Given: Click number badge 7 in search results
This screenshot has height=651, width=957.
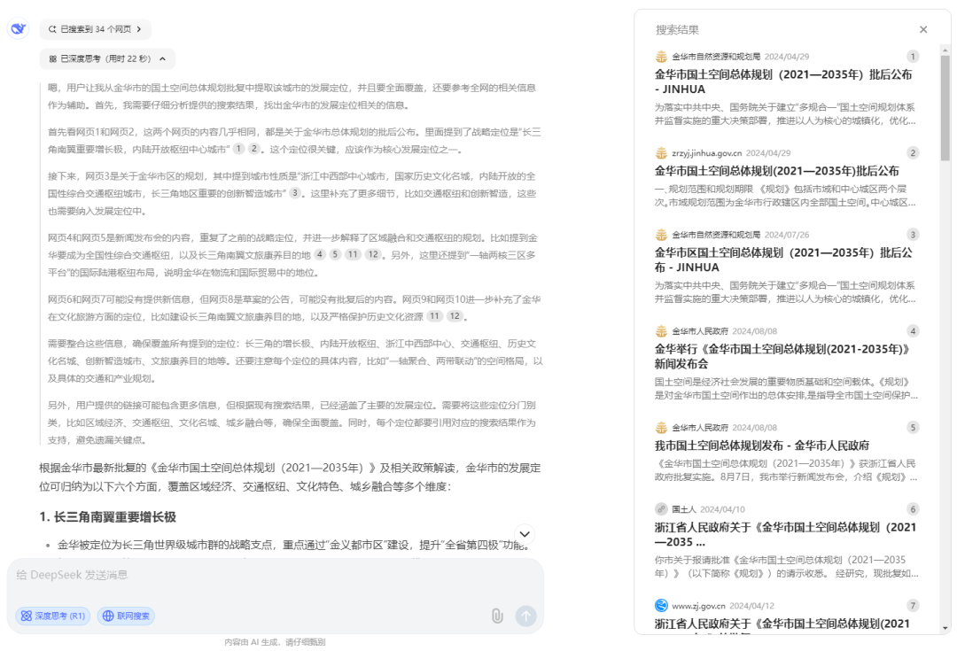Looking at the screenshot, I should pyautogui.click(x=913, y=606).
